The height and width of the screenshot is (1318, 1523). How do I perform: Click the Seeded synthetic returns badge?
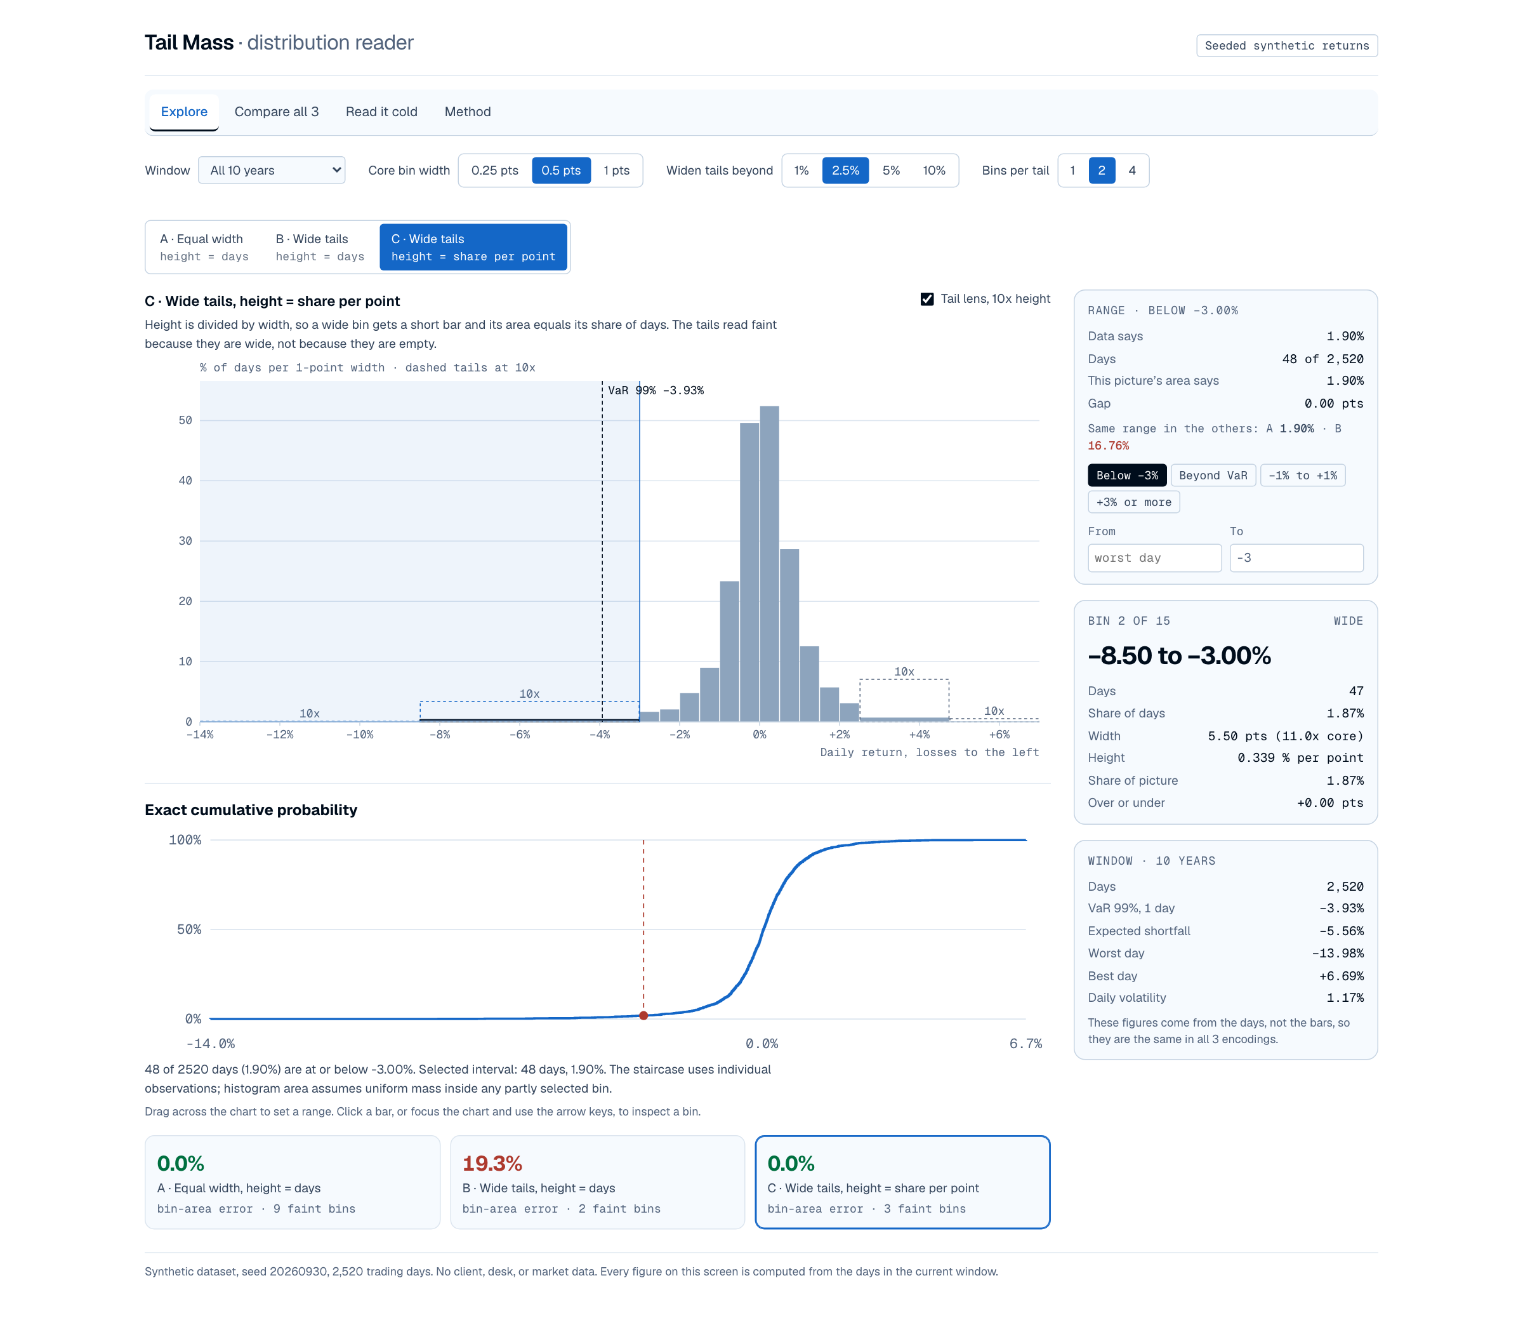click(x=1286, y=46)
